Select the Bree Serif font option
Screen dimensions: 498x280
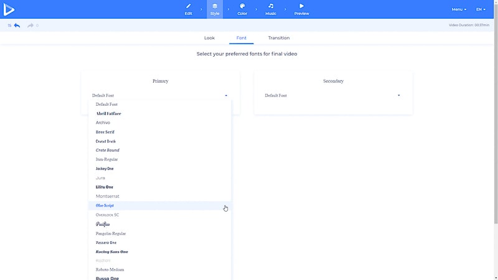click(x=105, y=132)
